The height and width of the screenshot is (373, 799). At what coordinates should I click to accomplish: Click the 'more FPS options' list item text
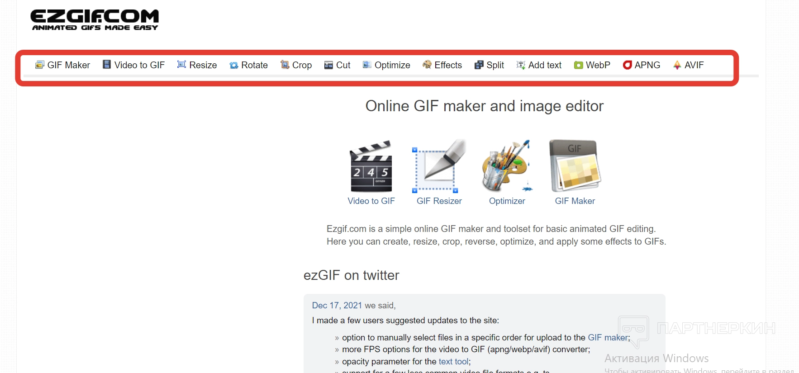(466, 349)
